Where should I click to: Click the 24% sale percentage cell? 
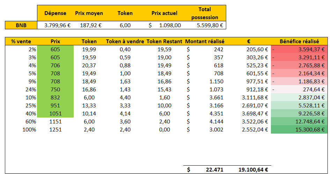point(21,89)
